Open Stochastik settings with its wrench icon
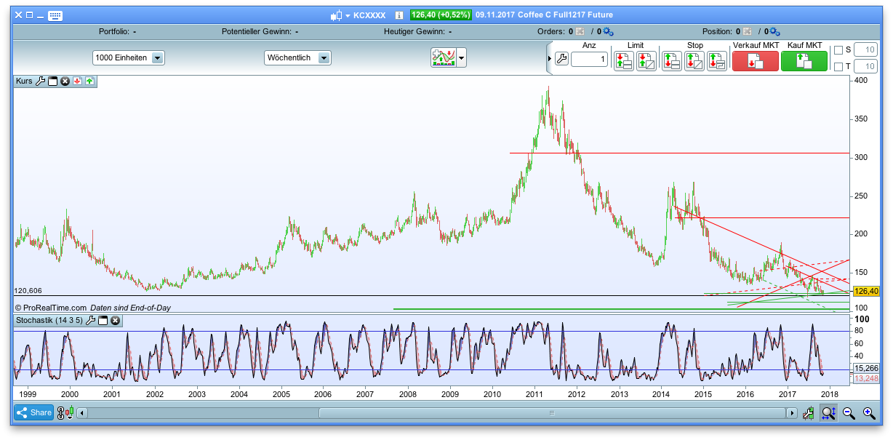Viewport: 893px width, 440px height. click(x=89, y=321)
